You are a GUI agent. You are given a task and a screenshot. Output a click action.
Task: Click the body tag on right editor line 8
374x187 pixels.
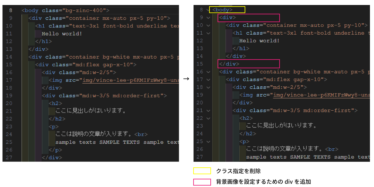222,10
